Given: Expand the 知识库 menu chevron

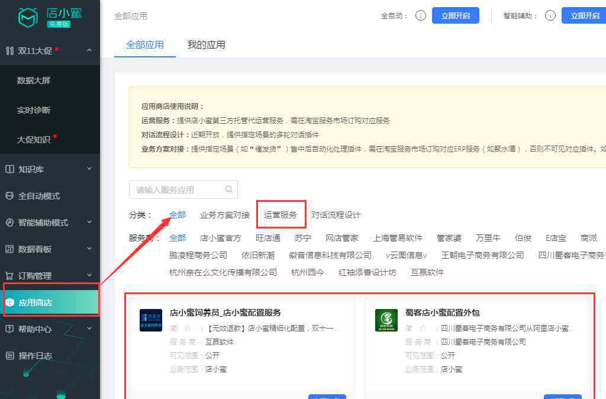Looking at the screenshot, I should 89,169.
